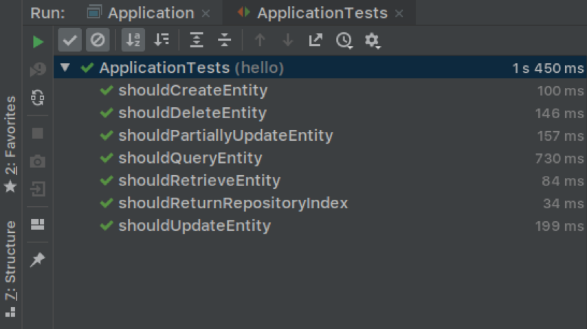The image size is (587, 329).
Task: Toggle Show Ignored tests button
Action: point(98,40)
